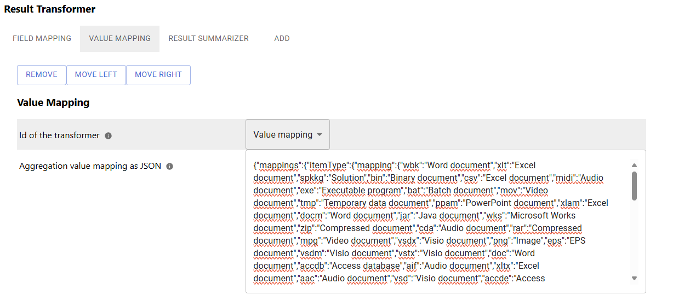
Task: Click the Move Right button
Action: coord(158,75)
